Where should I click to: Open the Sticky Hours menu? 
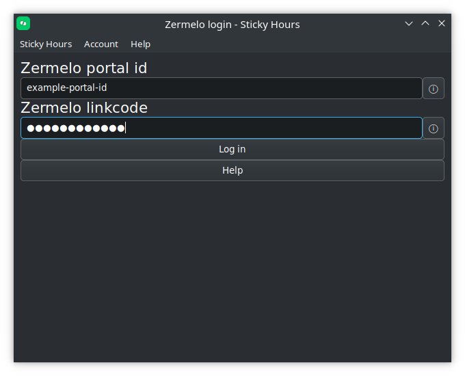click(x=46, y=44)
